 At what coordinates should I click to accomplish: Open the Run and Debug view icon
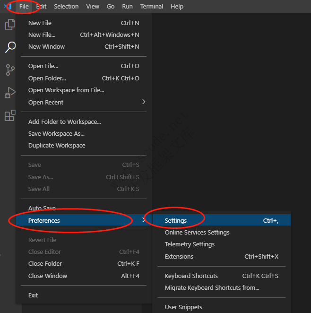click(10, 93)
